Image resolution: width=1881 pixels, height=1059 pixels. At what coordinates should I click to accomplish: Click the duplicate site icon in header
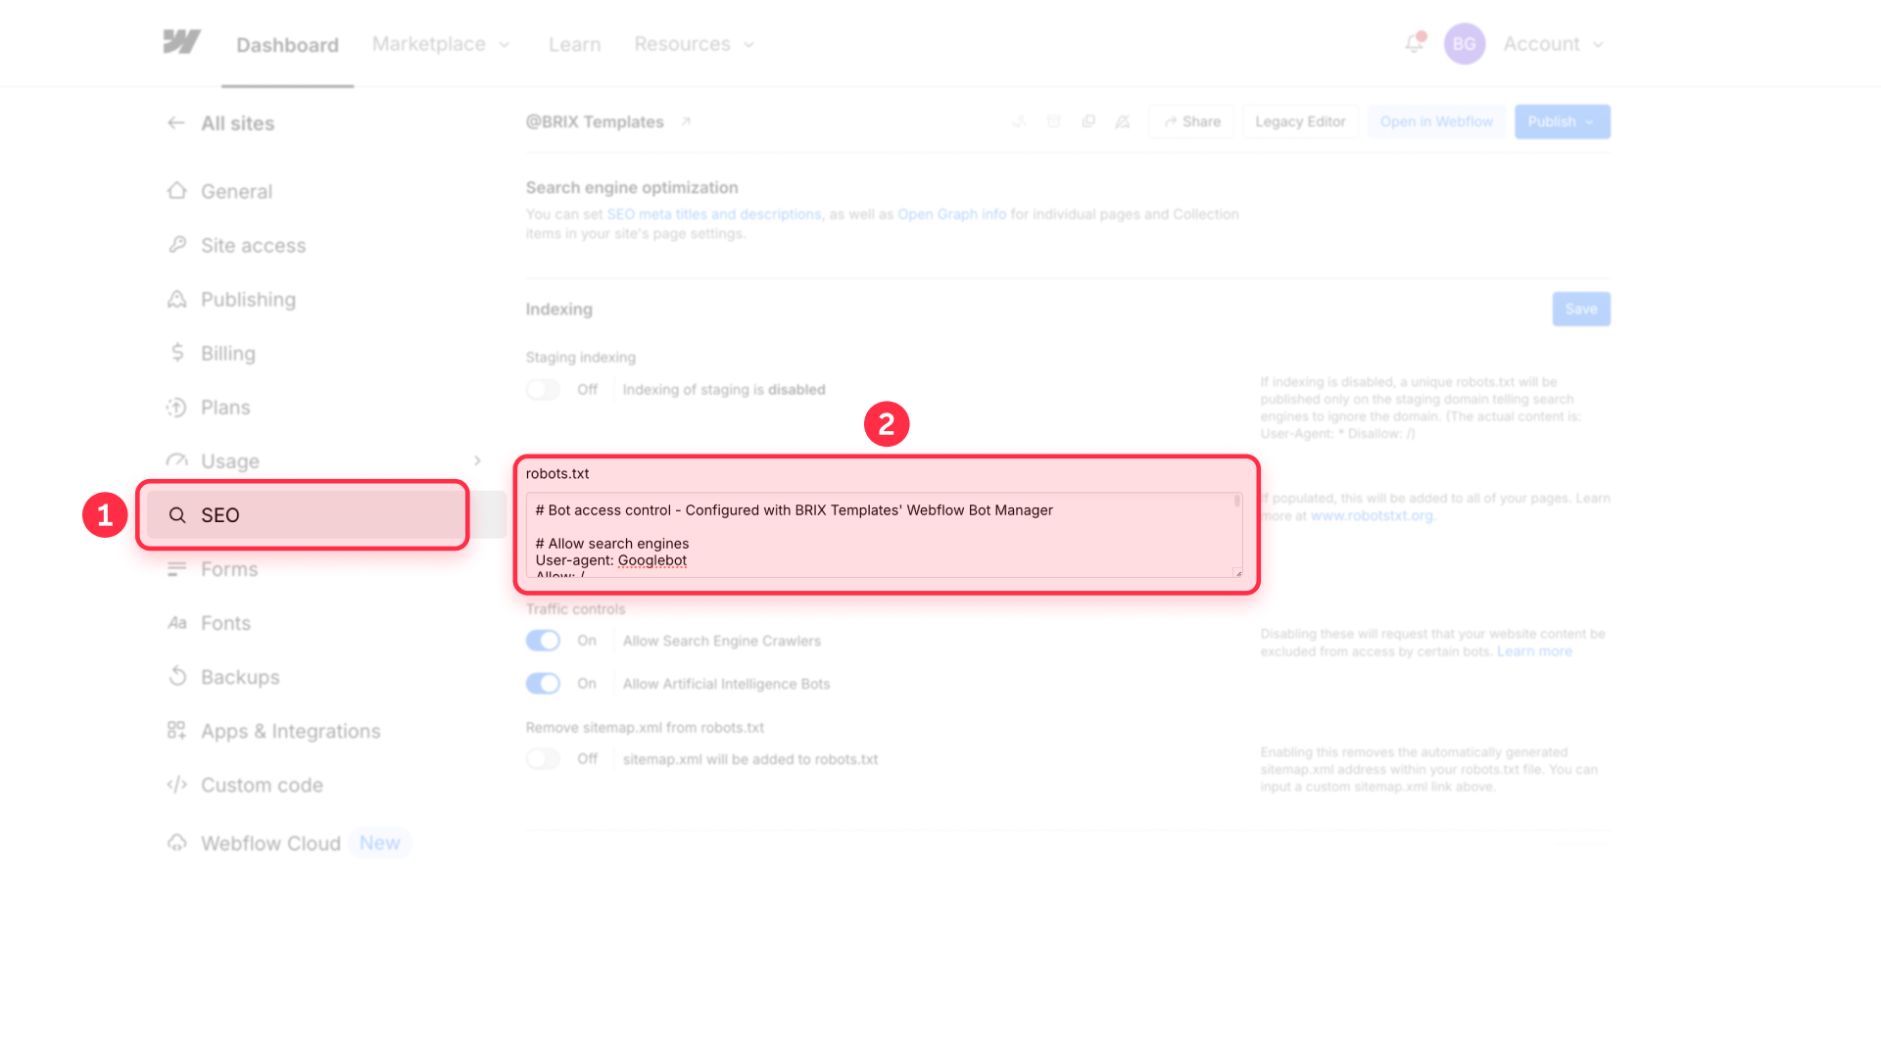tap(1088, 121)
